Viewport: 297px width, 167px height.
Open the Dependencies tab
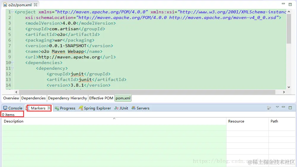(x=33, y=98)
